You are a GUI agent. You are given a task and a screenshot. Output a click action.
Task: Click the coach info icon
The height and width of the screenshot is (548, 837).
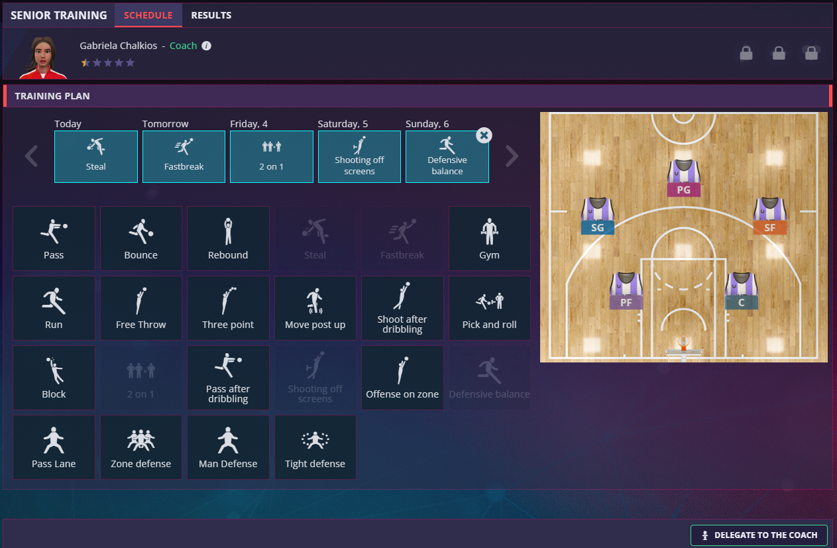click(x=206, y=46)
